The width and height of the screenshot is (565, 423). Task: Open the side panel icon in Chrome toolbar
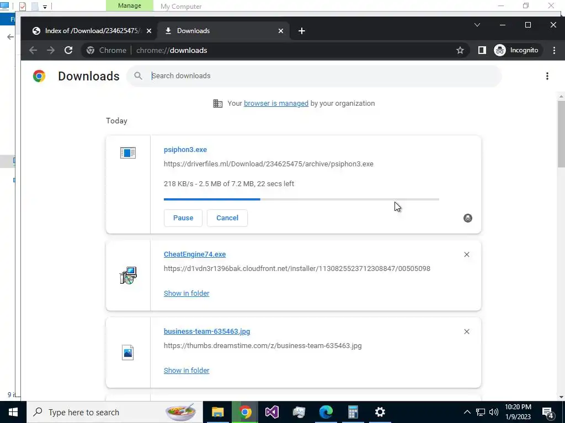pyautogui.click(x=482, y=50)
